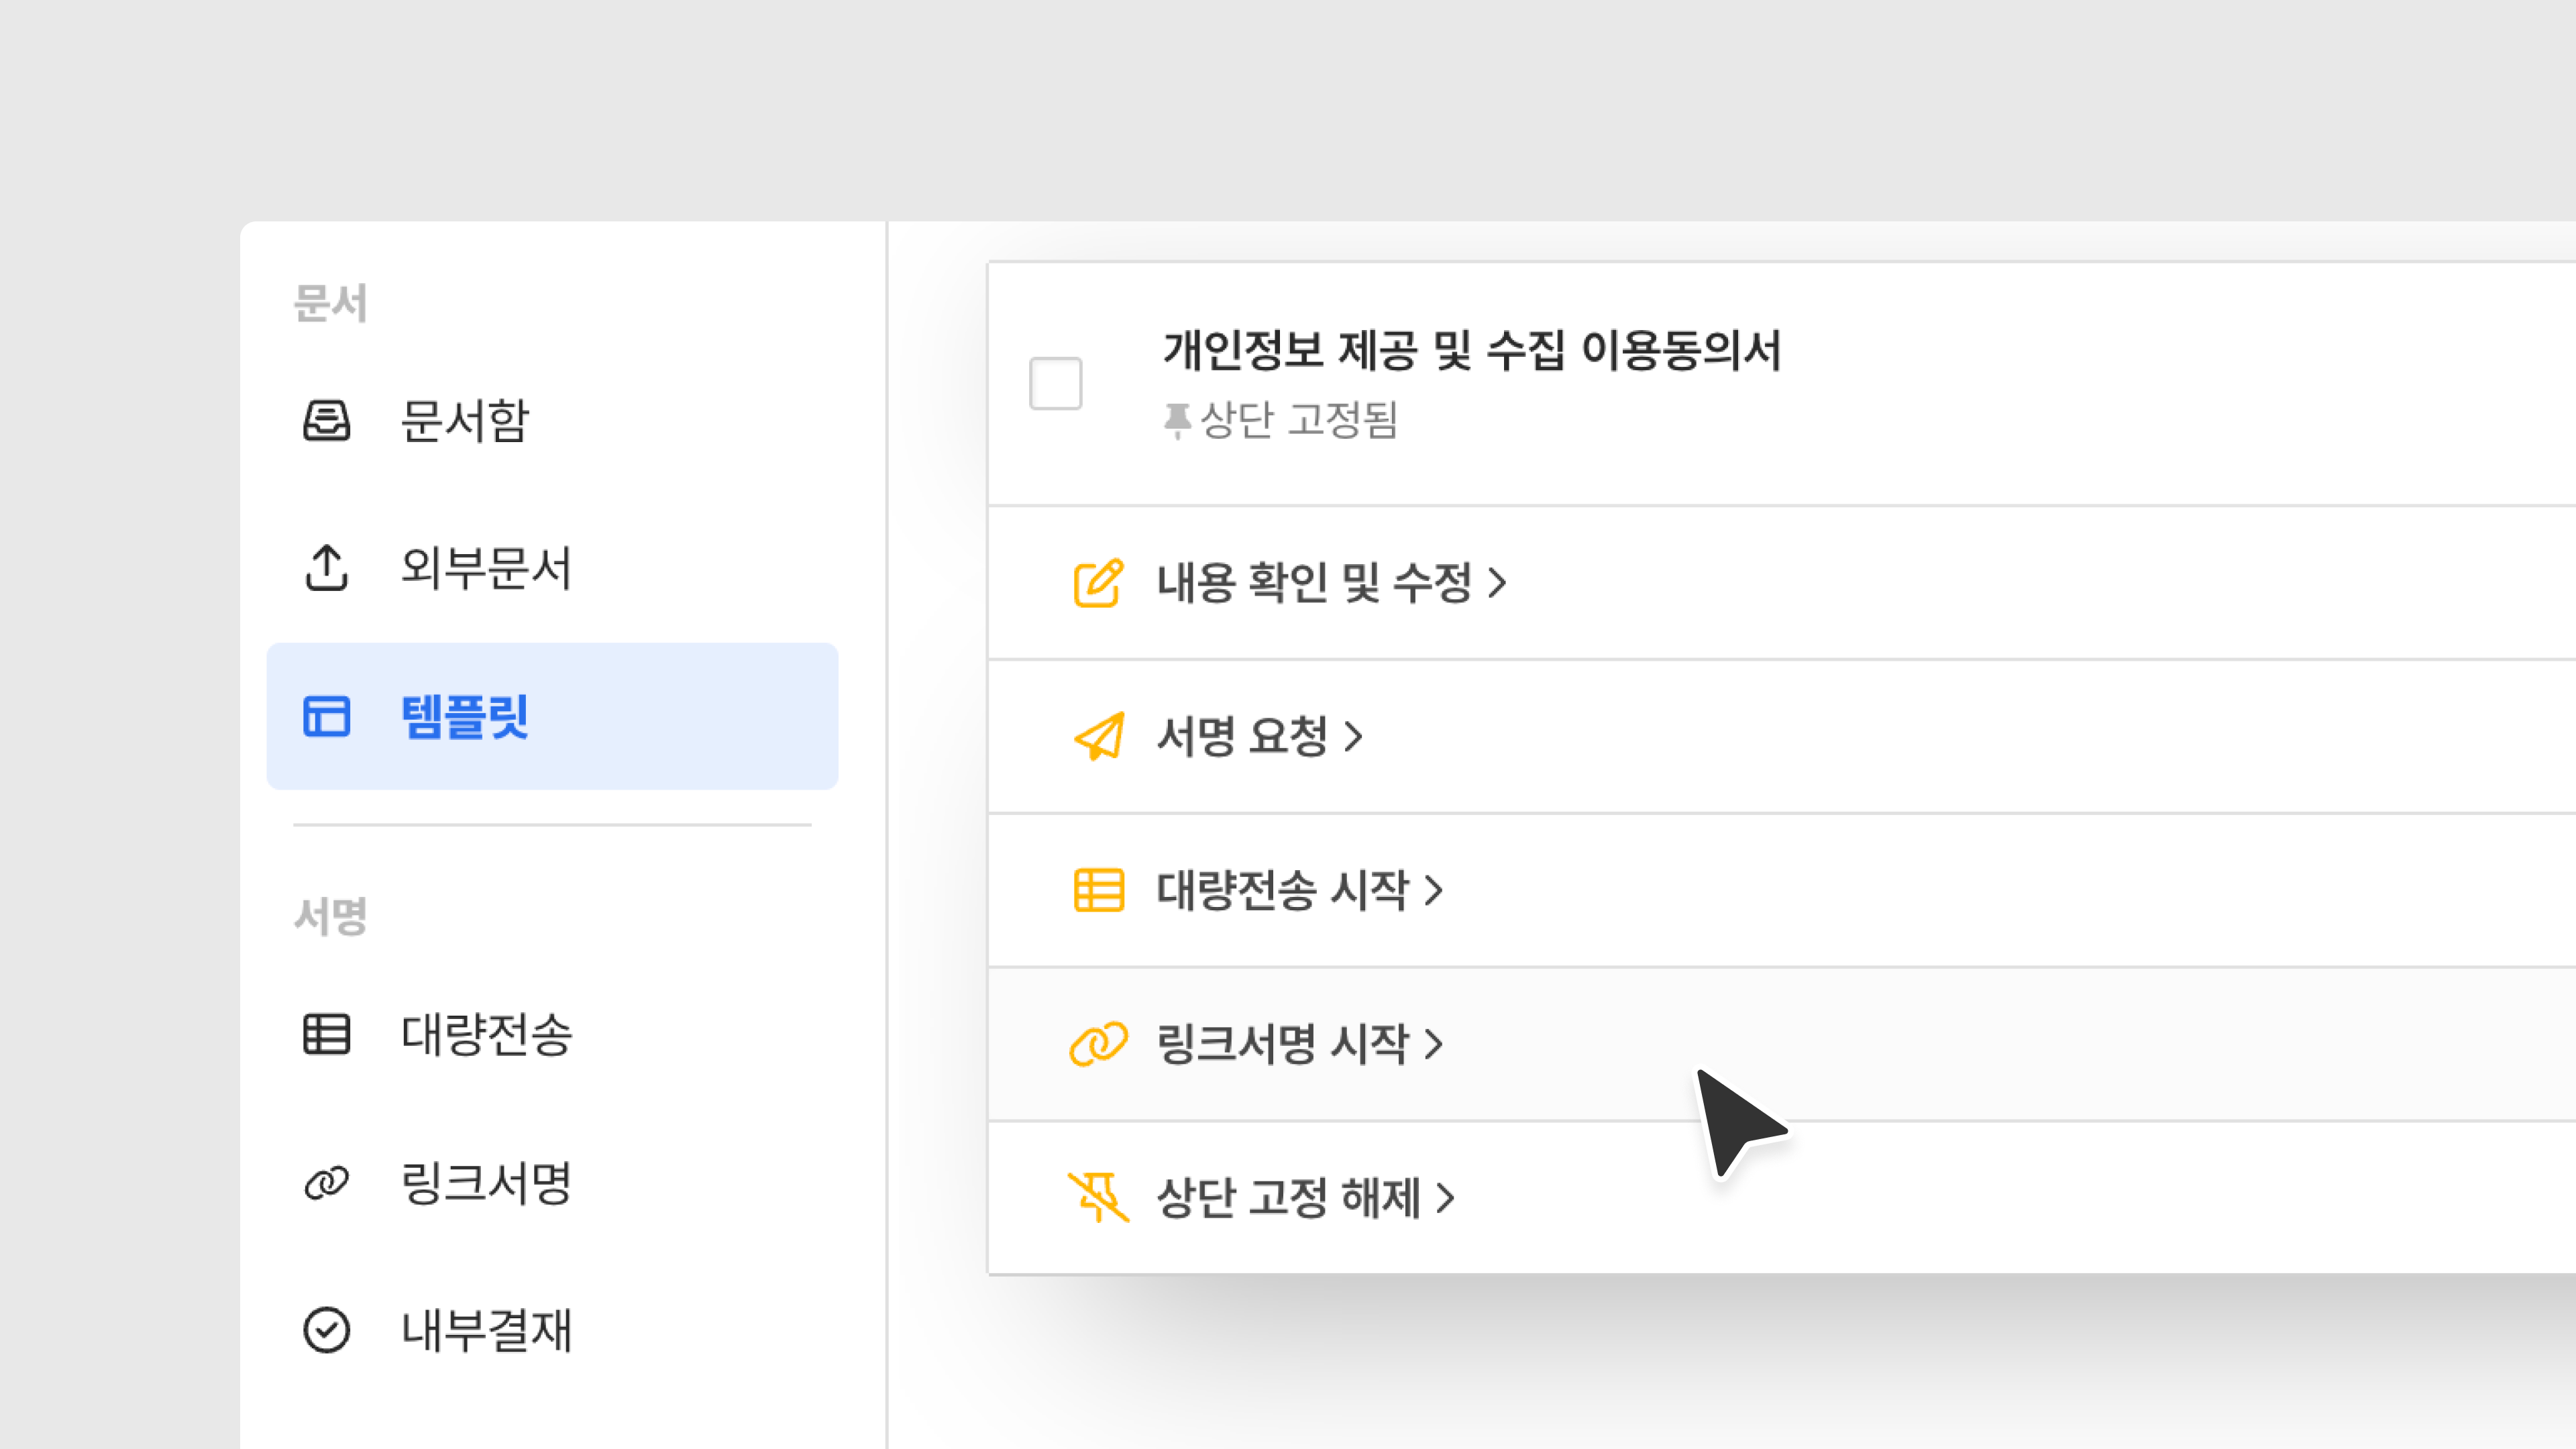This screenshot has width=2576, height=1449.
Task: Click the 문서함 inbox icon
Action: coord(326,420)
